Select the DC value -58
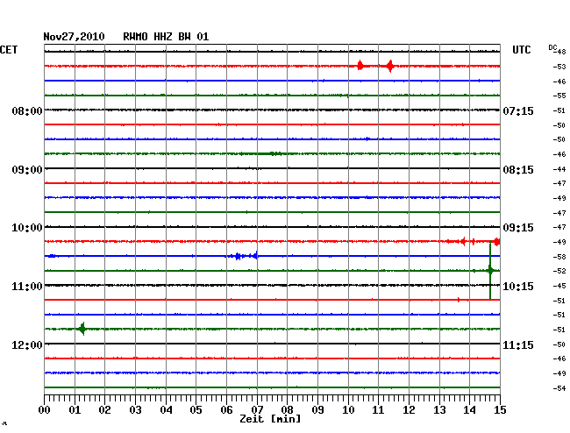570x433 pixels. point(559,257)
